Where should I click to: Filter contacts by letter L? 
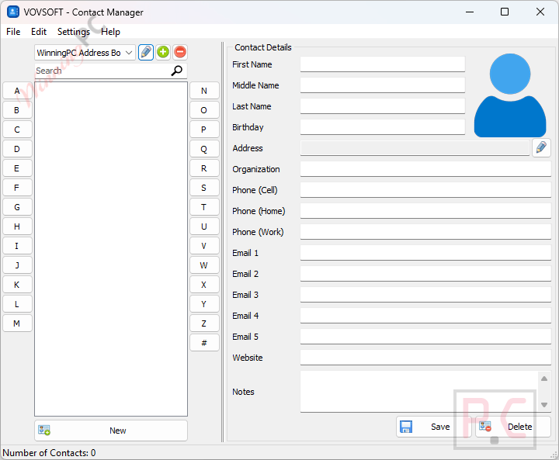17,304
